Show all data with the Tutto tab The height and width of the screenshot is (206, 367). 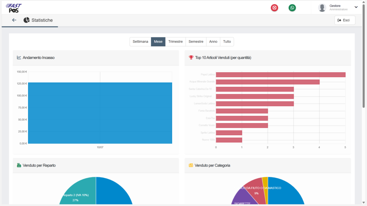coord(227,42)
